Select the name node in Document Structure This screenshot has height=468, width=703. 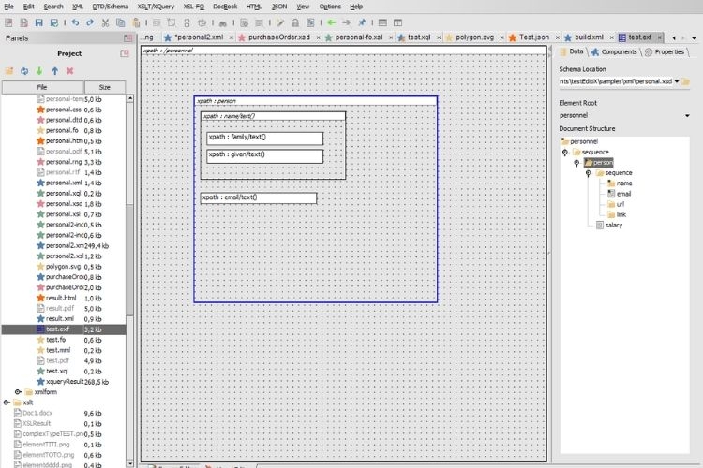pos(620,183)
